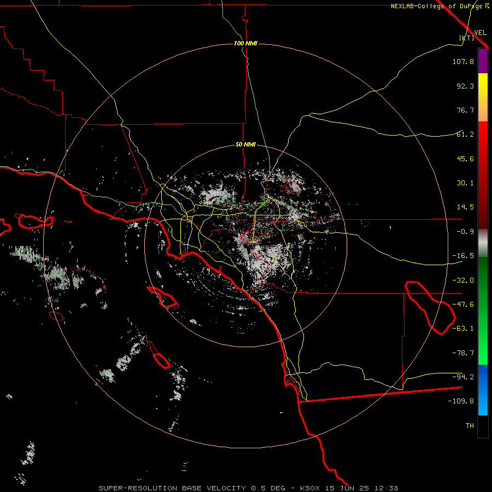Viewport: 492px width, 492px height.
Task: Click the -32.0 velocity scale value
Action: point(463,280)
